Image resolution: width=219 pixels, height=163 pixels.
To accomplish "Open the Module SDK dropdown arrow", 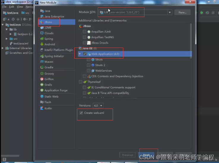I will click(170, 12).
